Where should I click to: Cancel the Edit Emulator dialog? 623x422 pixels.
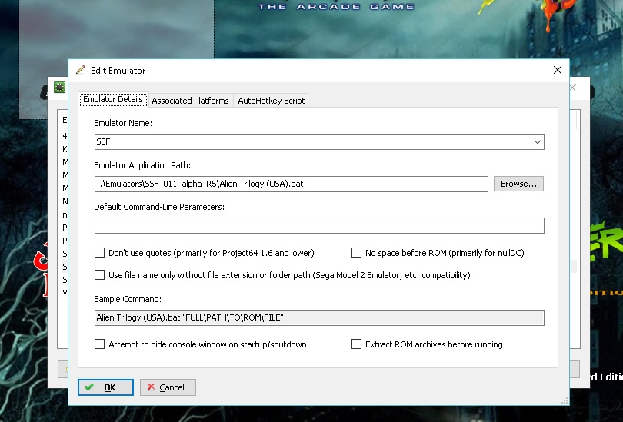pyautogui.click(x=168, y=387)
